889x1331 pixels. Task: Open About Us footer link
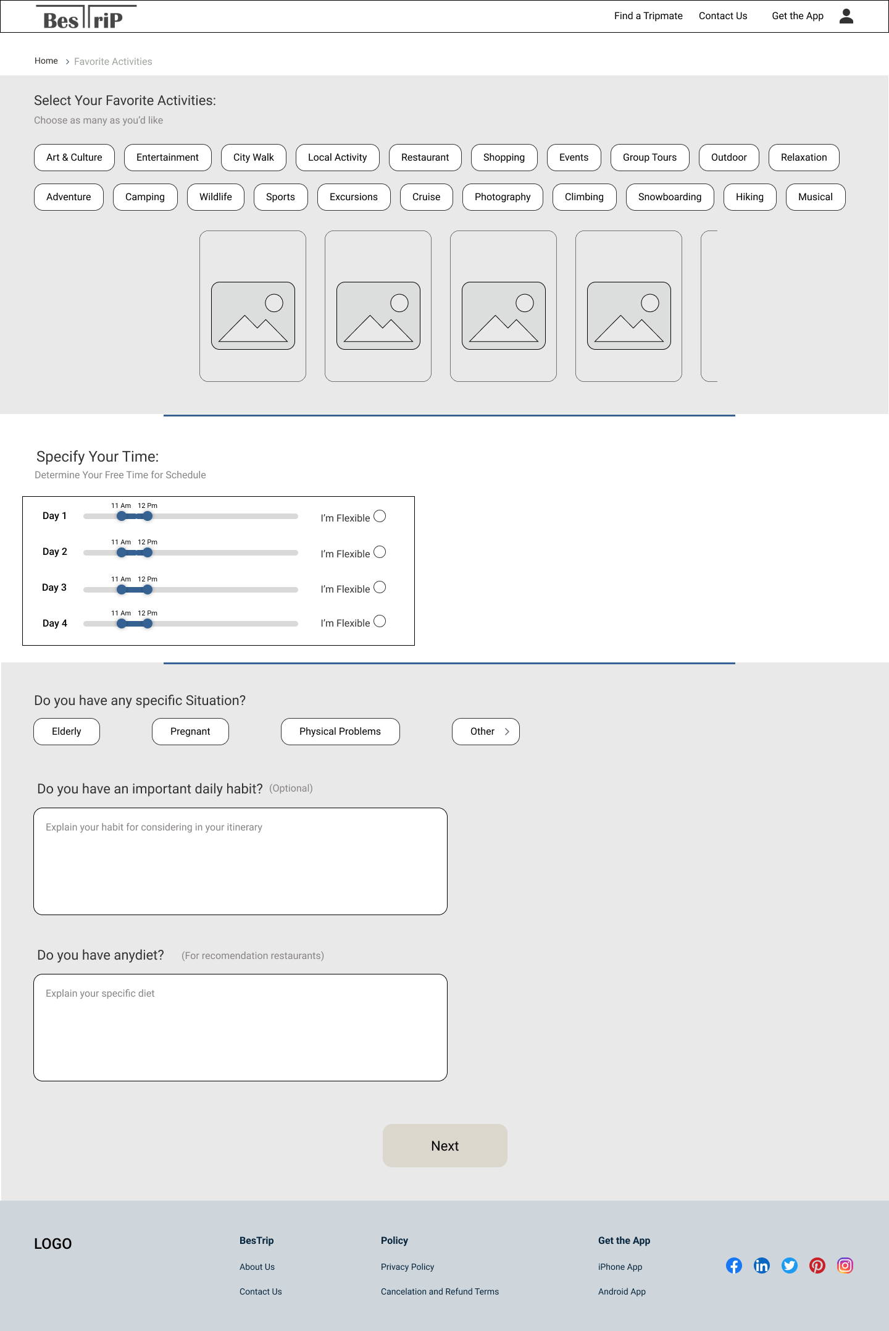coord(257,1267)
